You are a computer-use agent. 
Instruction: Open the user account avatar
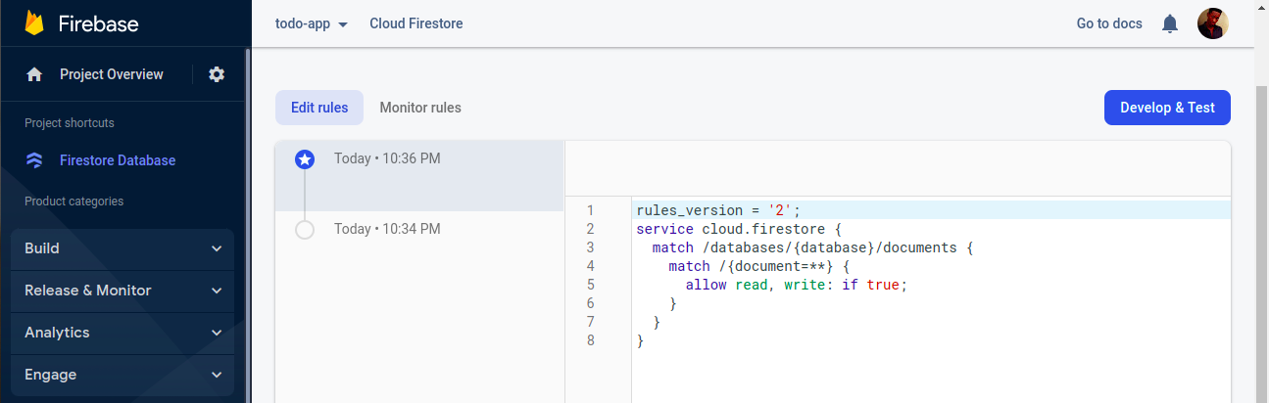(x=1213, y=23)
